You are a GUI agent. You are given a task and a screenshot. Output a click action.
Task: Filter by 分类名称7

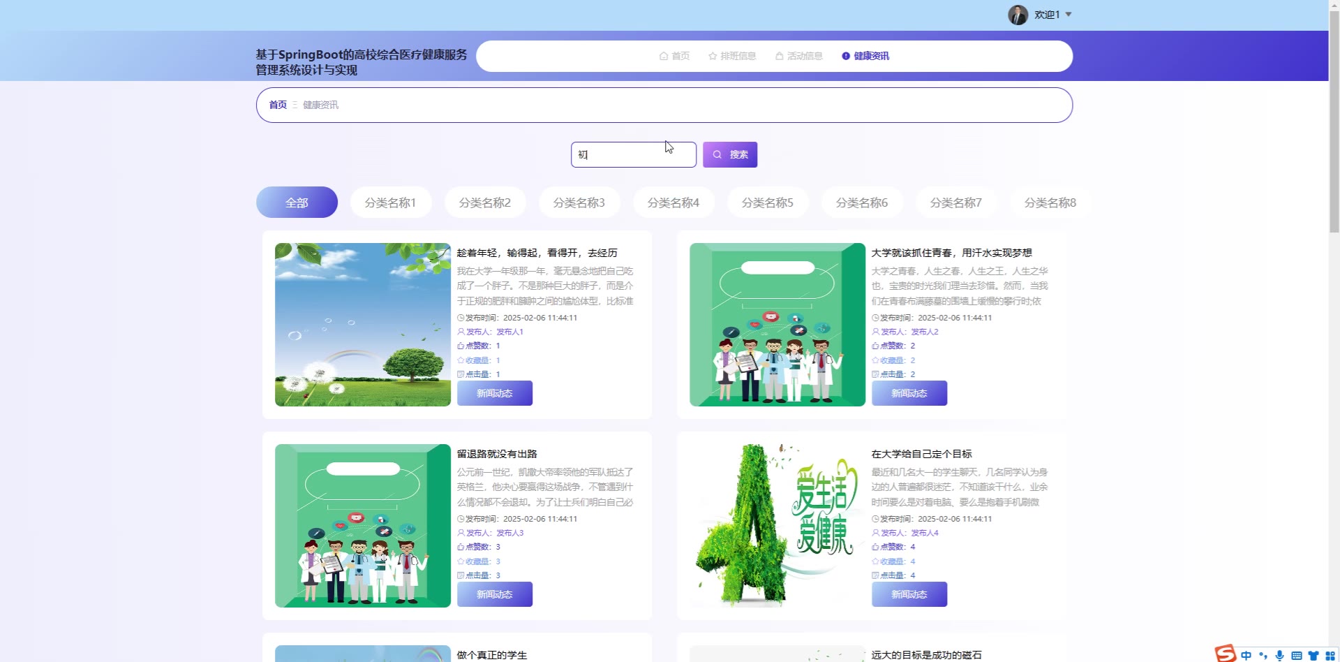pos(956,203)
